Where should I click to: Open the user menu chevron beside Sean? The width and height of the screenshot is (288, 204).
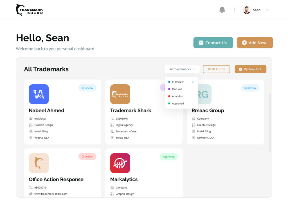tap(267, 10)
